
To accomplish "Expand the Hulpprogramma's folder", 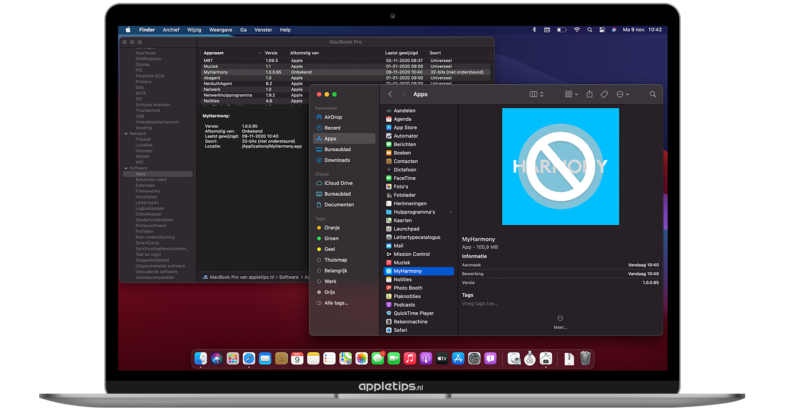I will [450, 212].
